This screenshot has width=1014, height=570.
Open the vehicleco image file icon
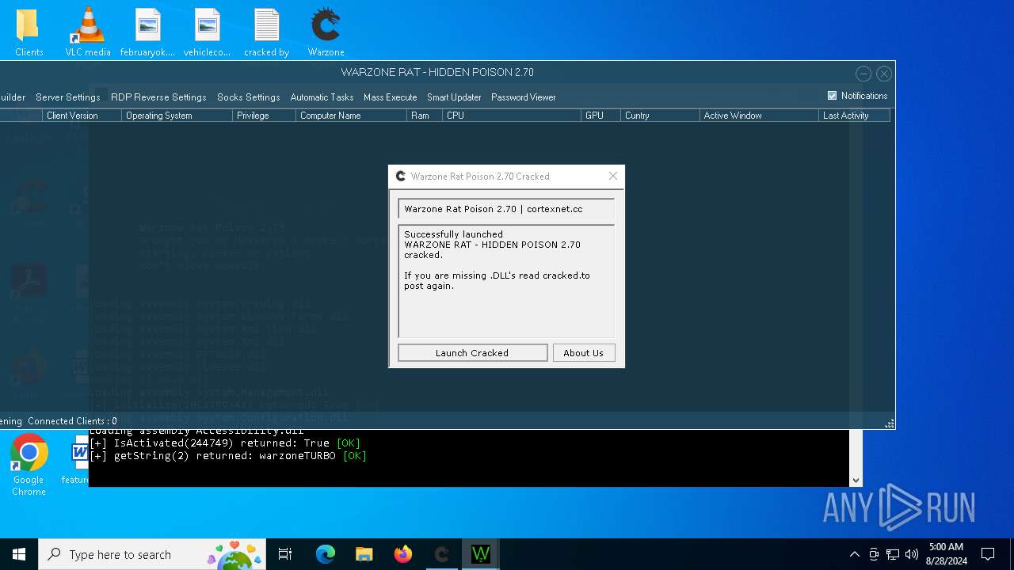click(207, 32)
